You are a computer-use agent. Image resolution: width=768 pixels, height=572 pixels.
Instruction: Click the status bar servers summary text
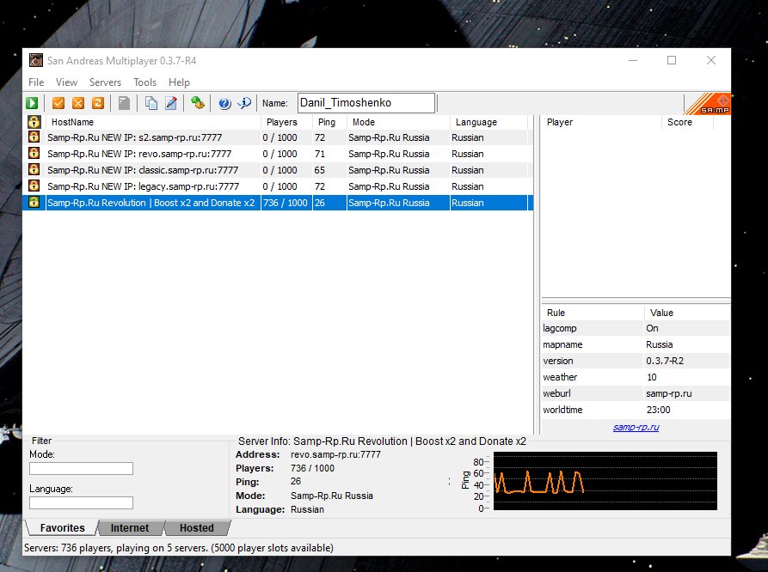click(179, 548)
